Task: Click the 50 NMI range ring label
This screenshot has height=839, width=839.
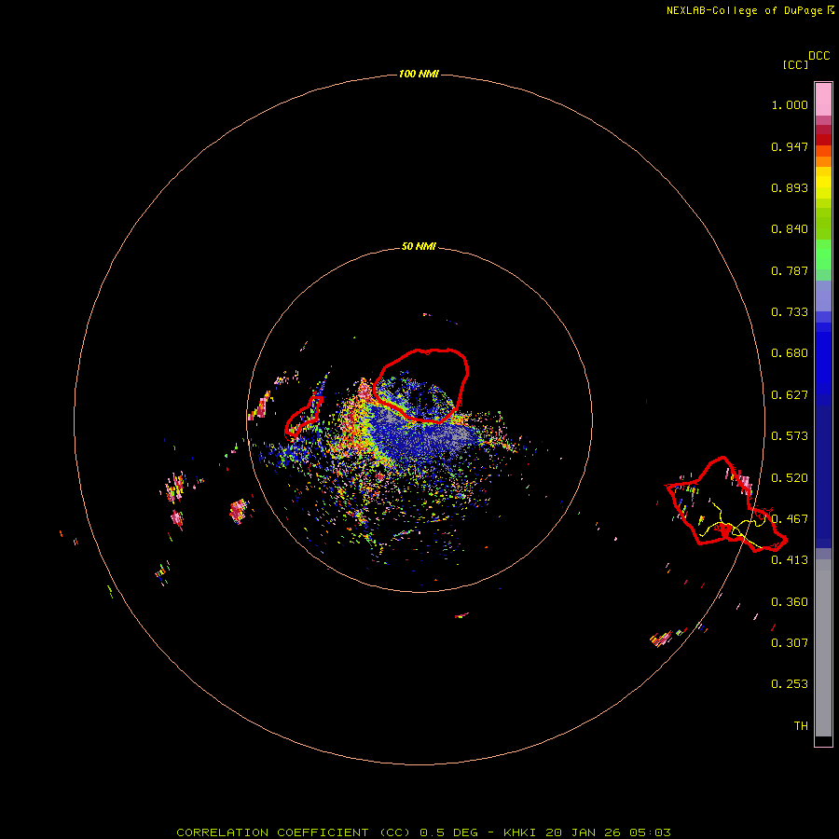Action: (x=419, y=246)
